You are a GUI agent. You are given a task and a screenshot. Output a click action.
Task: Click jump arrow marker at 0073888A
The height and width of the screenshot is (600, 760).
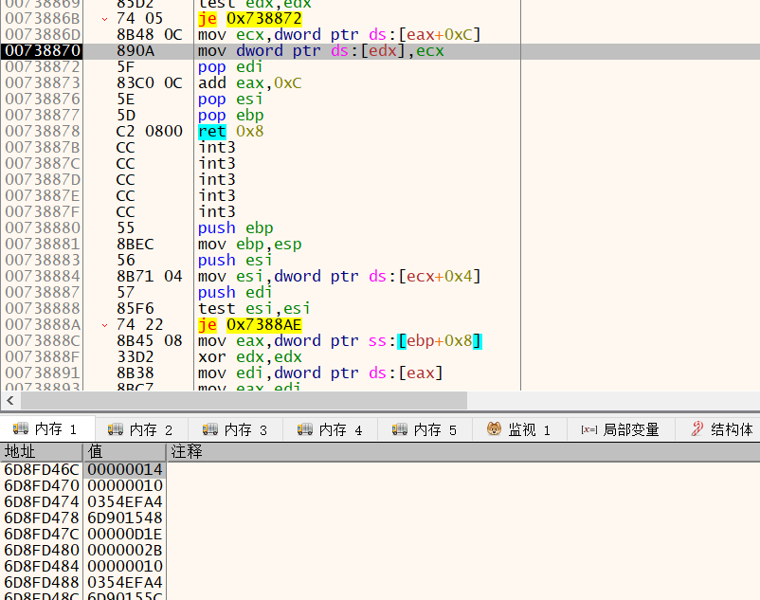pyautogui.click(x=104, y=325)
